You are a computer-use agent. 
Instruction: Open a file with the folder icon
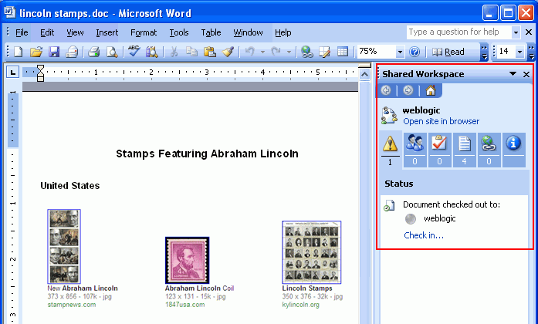coord(36,52)
